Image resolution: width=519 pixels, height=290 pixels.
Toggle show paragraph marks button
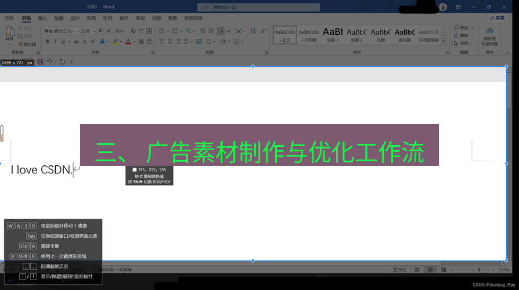click(263, 31)
